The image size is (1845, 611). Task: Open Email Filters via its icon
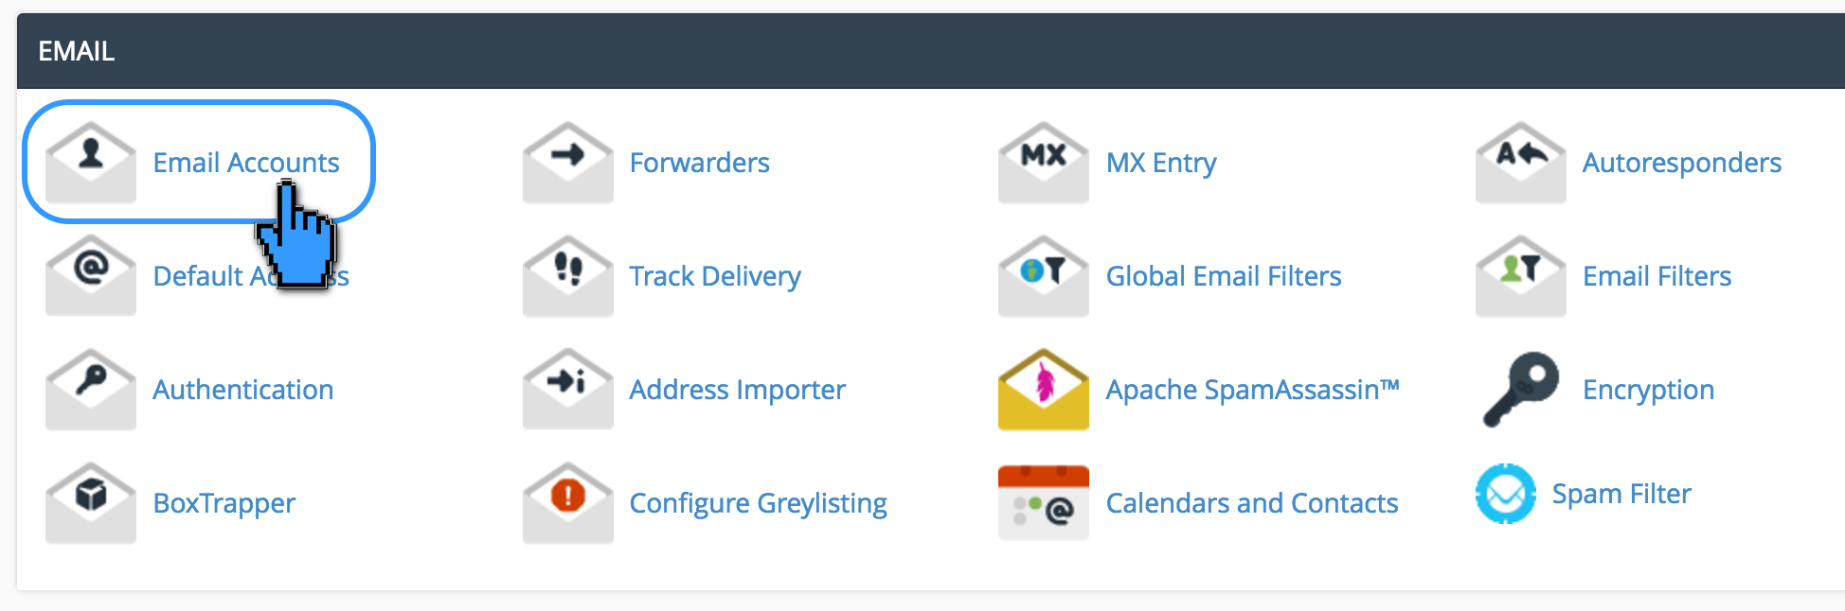[x=1519, y=275]
